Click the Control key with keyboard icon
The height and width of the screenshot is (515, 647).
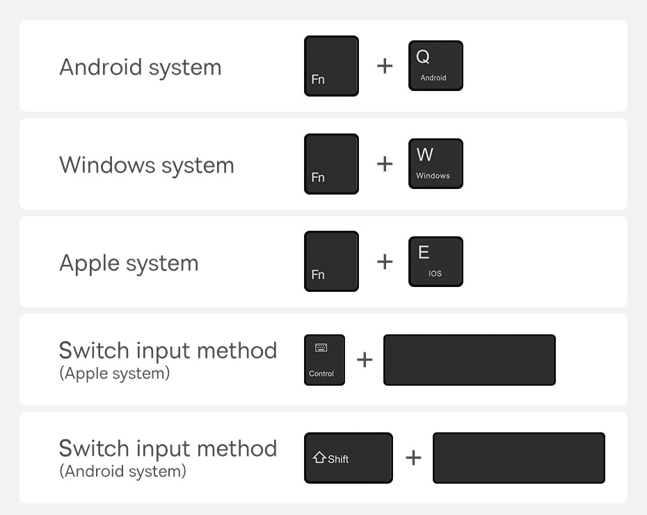click(324, 360)
